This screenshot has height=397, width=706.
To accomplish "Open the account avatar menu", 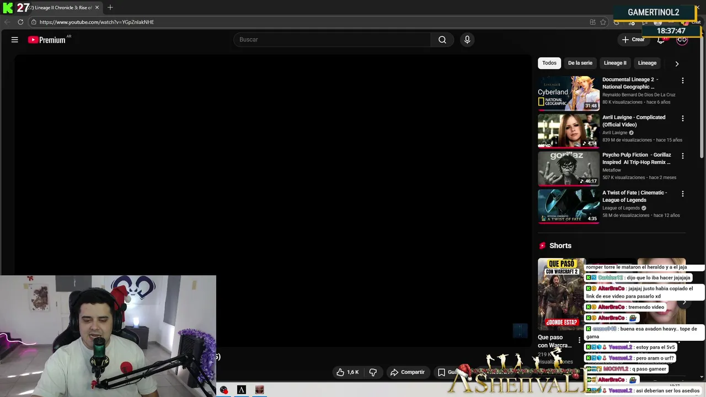I will tap(682, 40).
